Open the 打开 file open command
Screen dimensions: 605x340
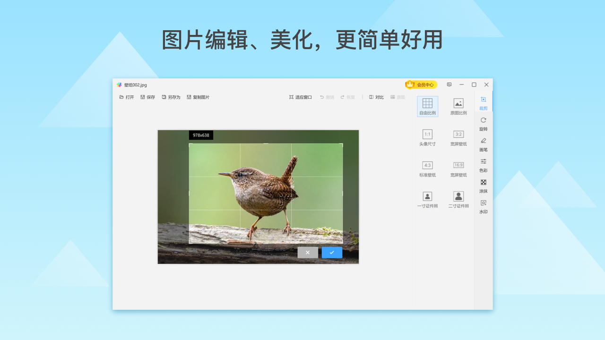tap(127, 97)
